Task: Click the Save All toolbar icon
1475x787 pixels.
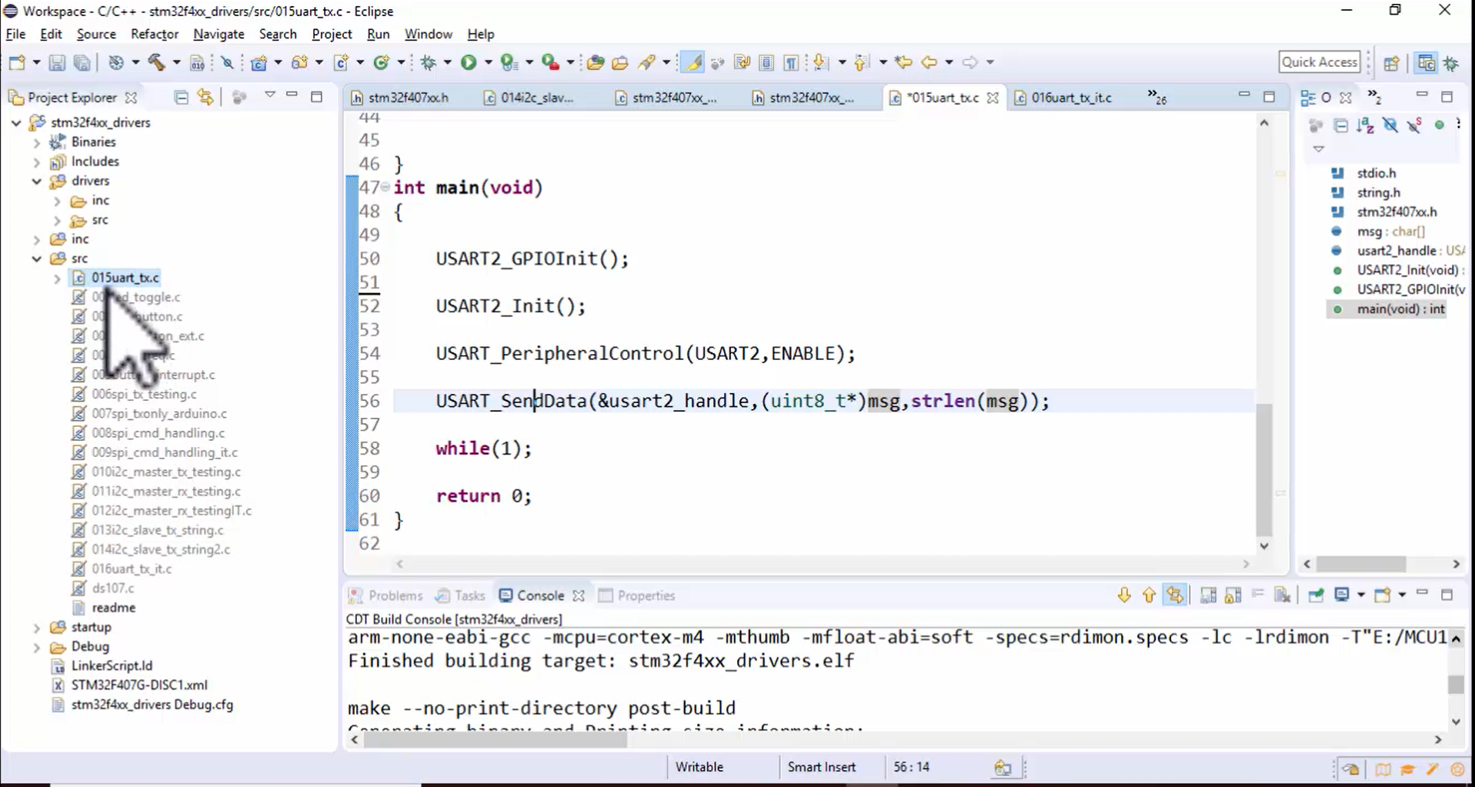Action: (x=82, y=62)
